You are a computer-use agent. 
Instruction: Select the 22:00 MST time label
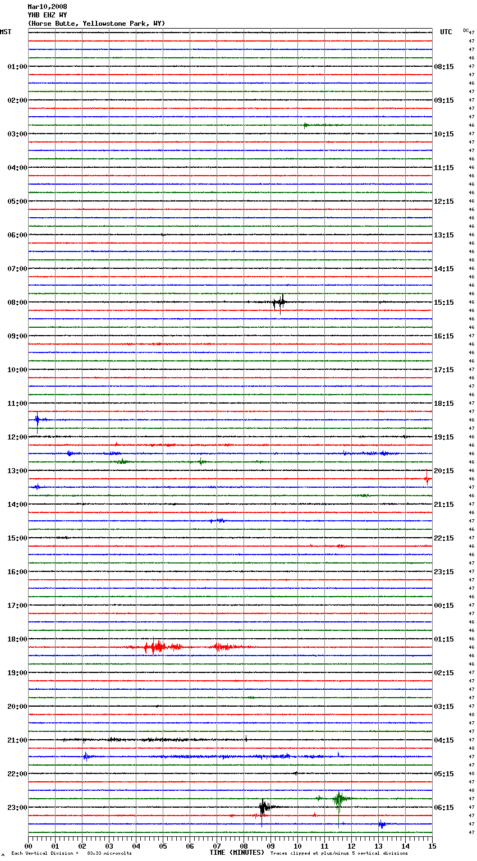click(x=17, y=774)
